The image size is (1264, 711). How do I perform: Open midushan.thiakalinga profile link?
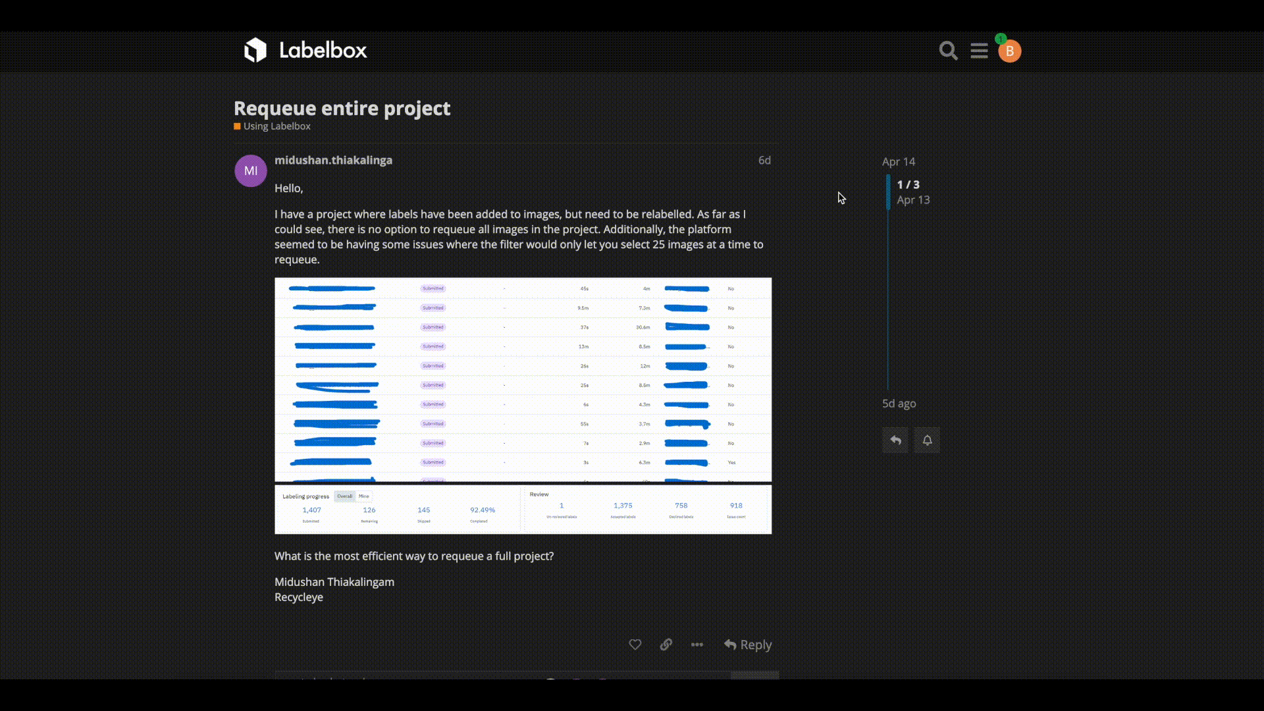click(x=333, y=160)
